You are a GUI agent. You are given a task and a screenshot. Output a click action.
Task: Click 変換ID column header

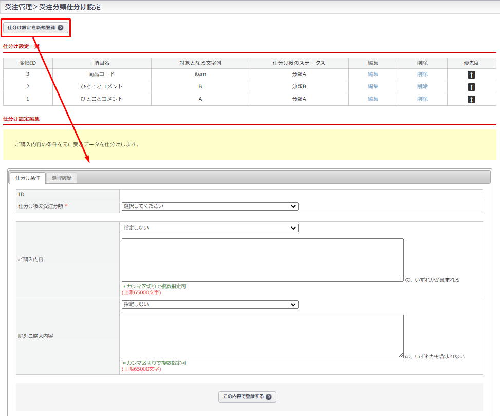[28, 63]
